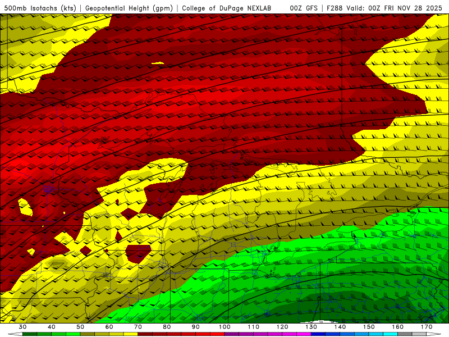Click the cyan swatch just before 160
Image resolution: width=449 pixels, height=337 pixels.
pos(390,334)
